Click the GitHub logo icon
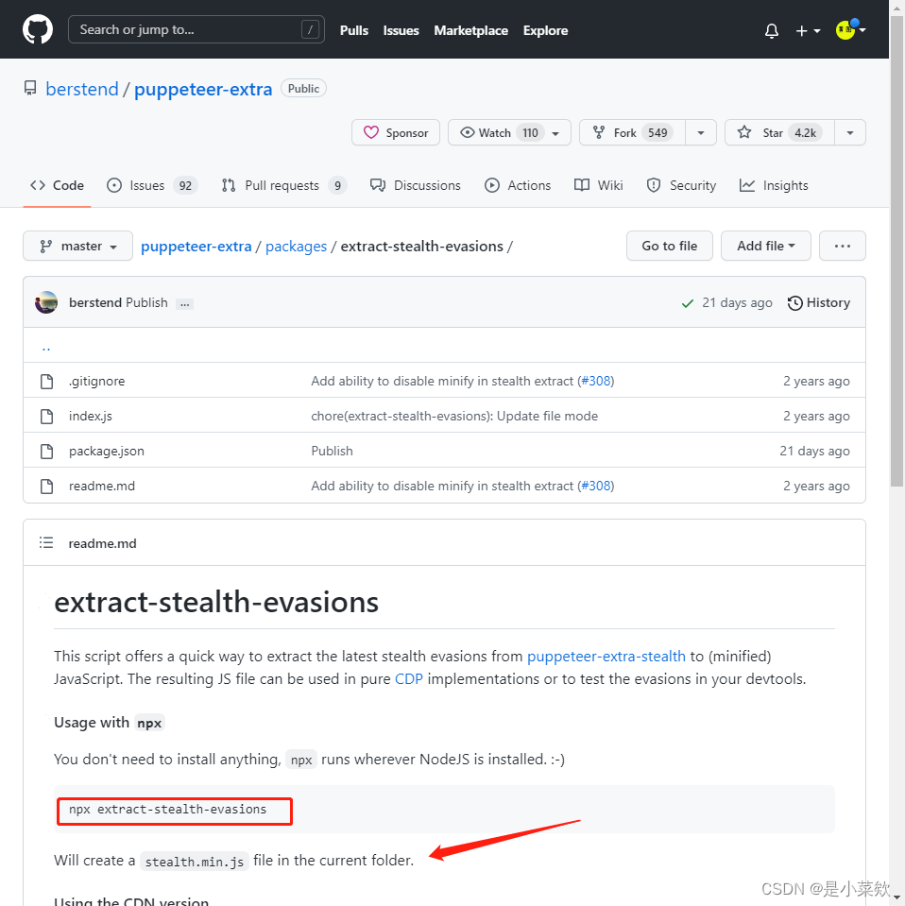This screenshot has height=906, width=905. click(x=38, y=29)
